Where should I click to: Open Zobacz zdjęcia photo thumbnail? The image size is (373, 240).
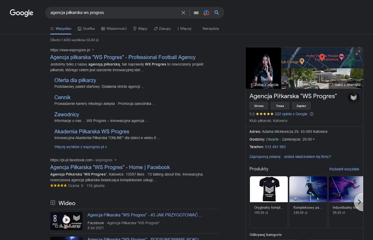pos(263,68)
